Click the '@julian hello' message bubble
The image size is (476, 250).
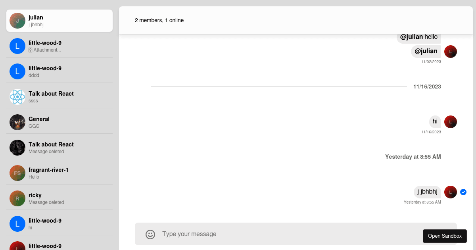[x=419, y=37]
